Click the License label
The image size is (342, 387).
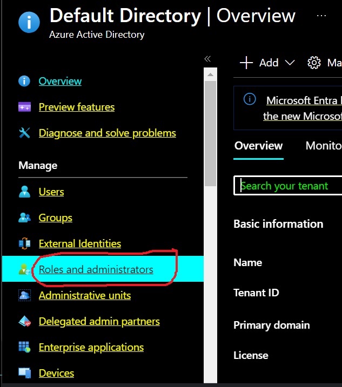click(251, 355)
